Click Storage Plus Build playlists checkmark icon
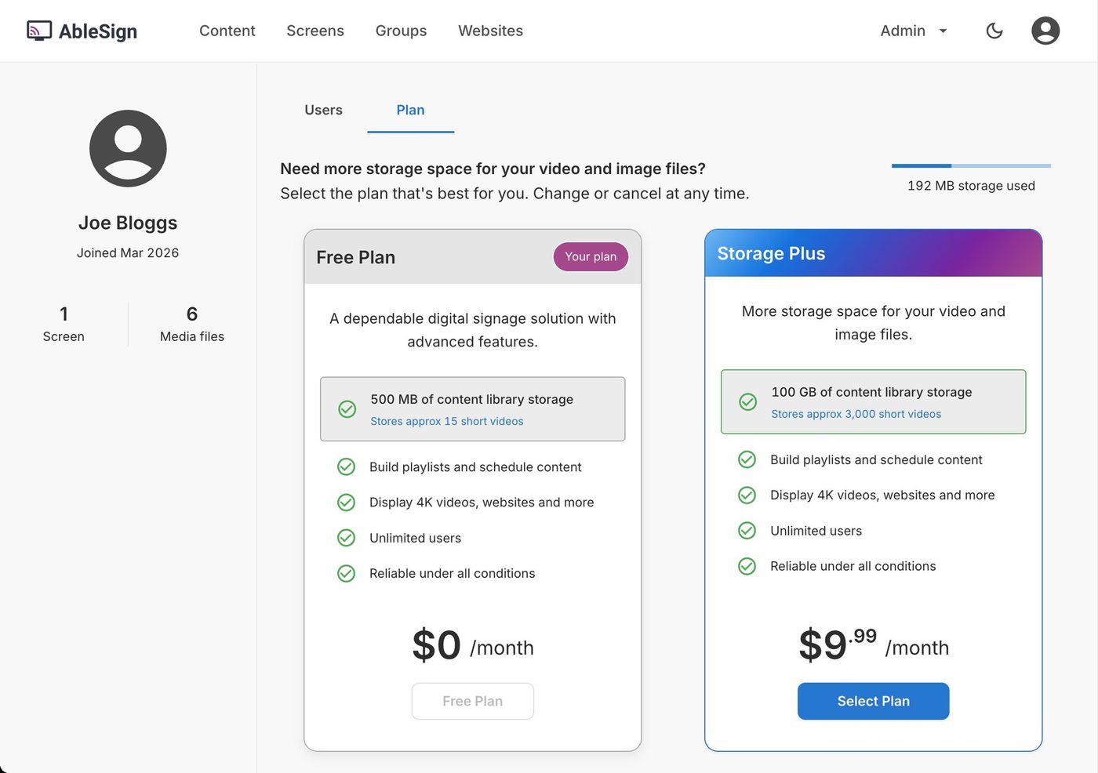 [x=747, y=460]
